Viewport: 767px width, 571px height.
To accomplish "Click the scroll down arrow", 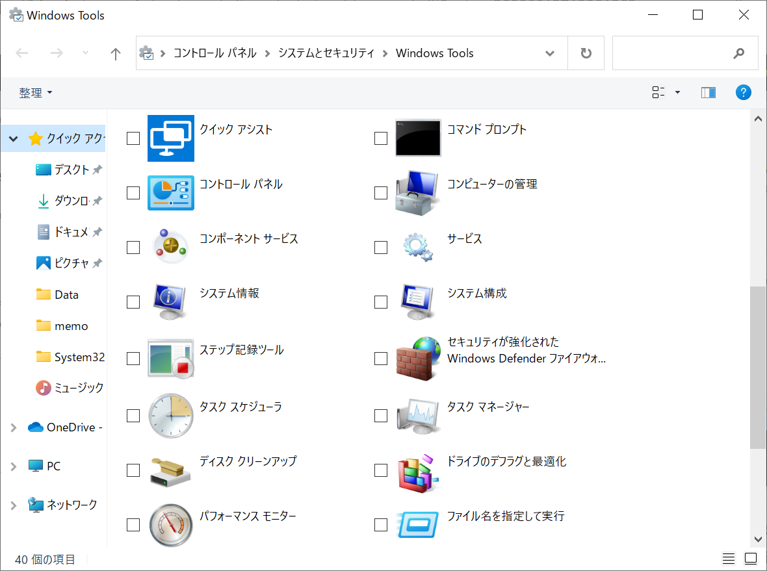I will pyautogui.click(x=758, y=539).
